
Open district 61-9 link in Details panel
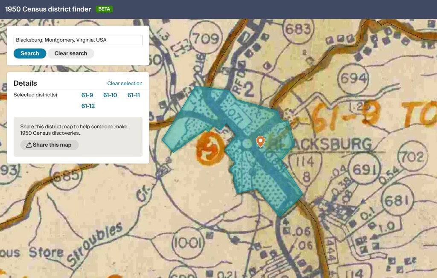tap(87, 95)
